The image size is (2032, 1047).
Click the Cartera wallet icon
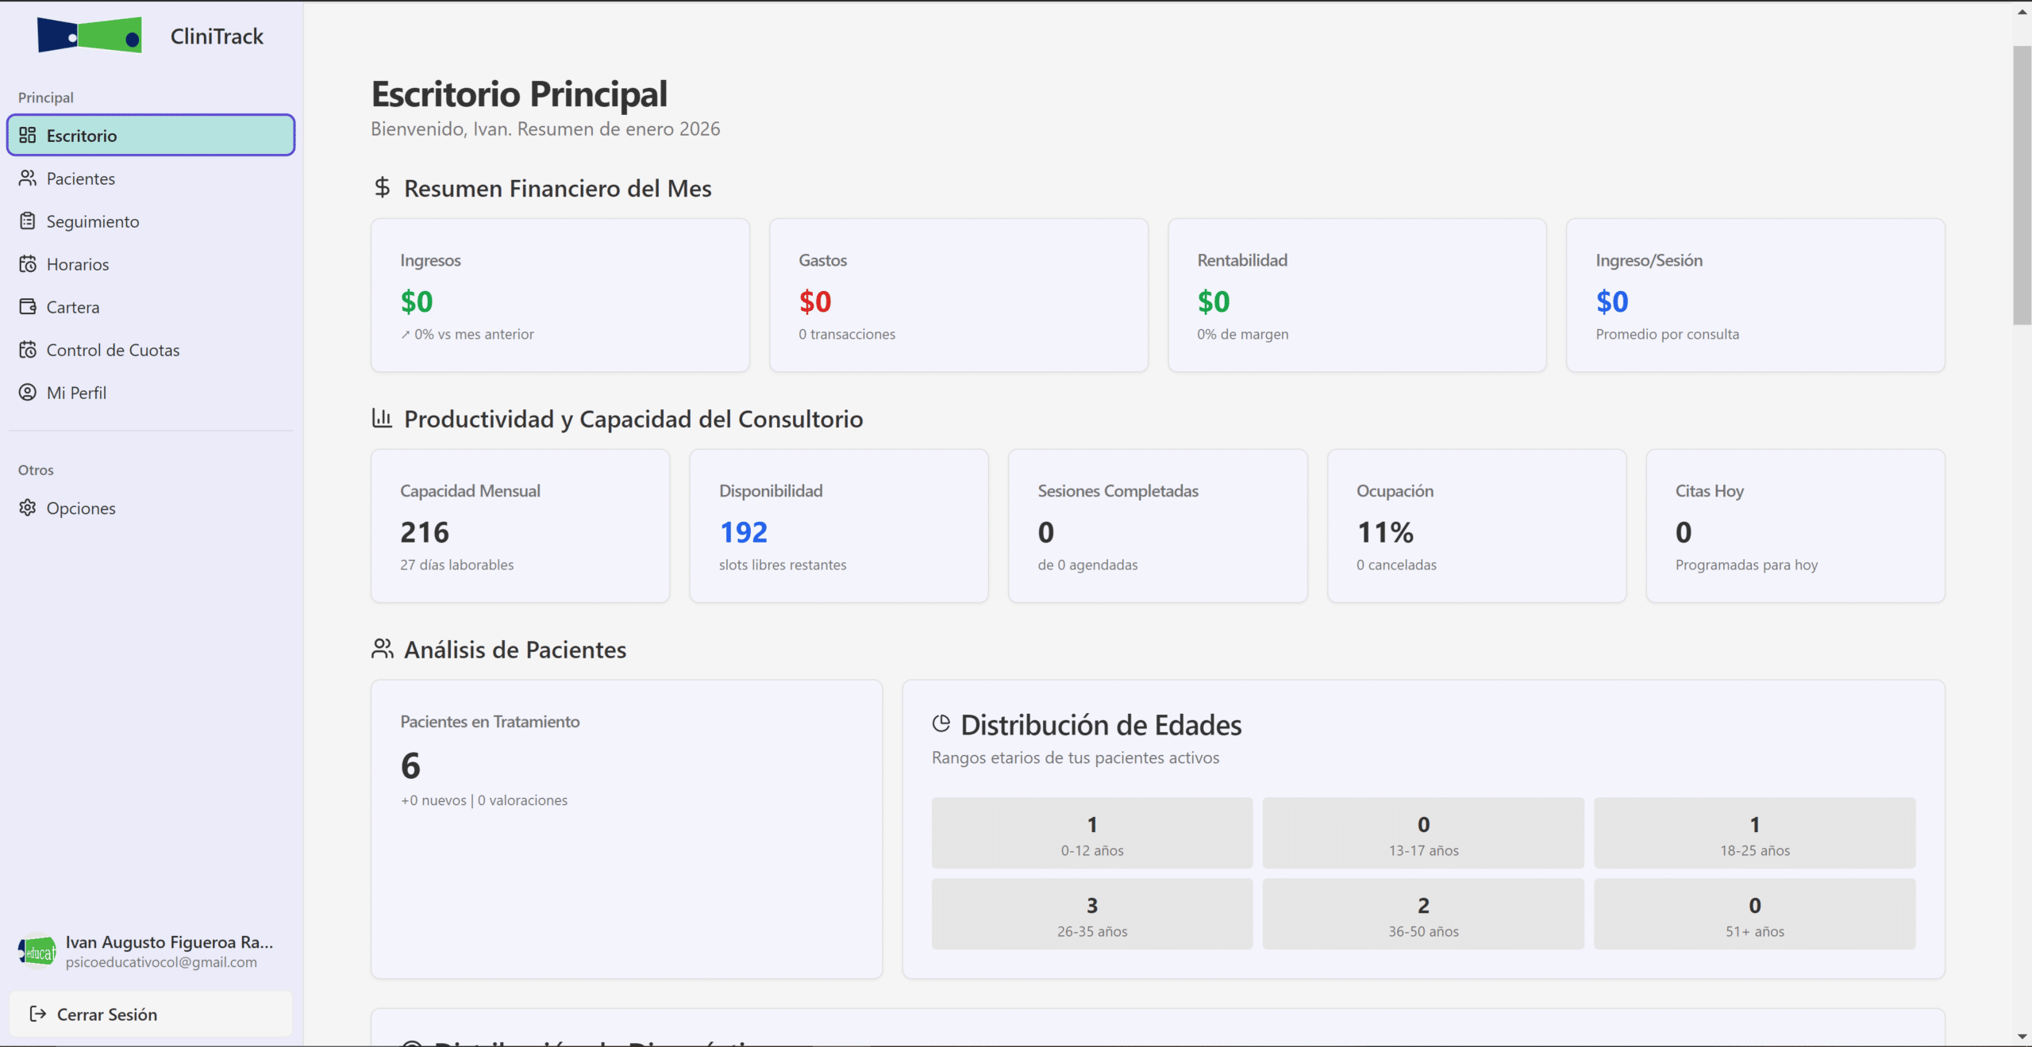28,307
